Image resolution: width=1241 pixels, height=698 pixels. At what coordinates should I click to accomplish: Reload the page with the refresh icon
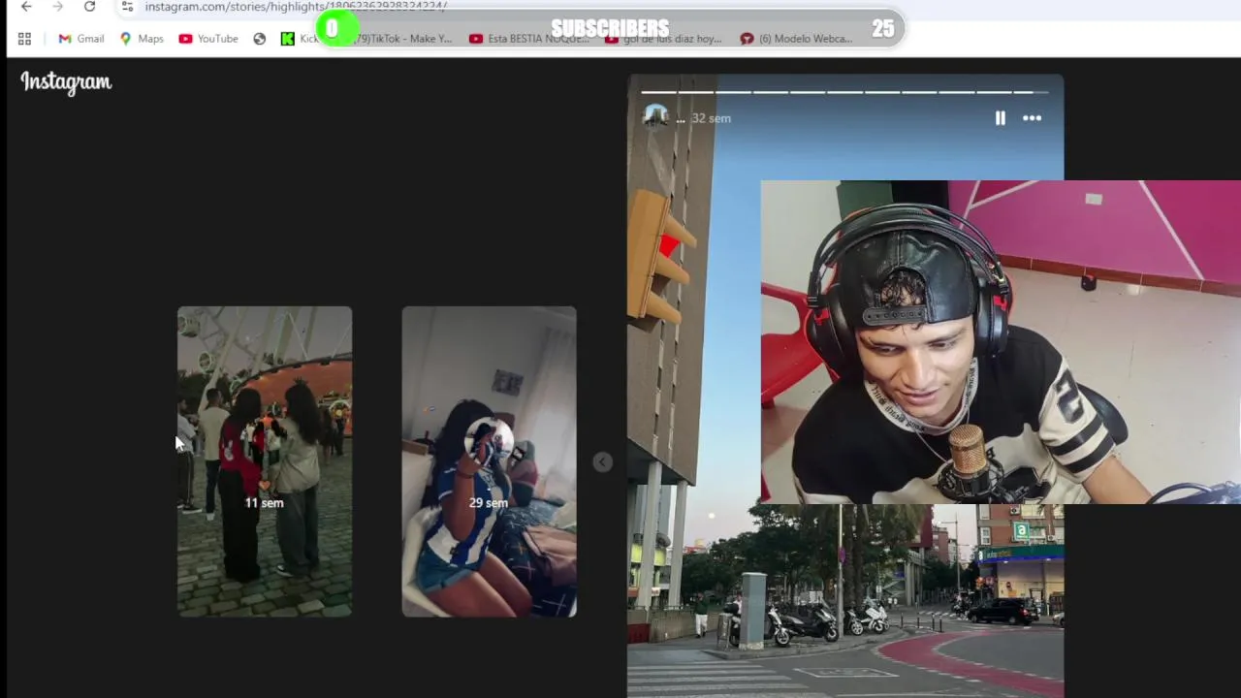click(89, 7)
